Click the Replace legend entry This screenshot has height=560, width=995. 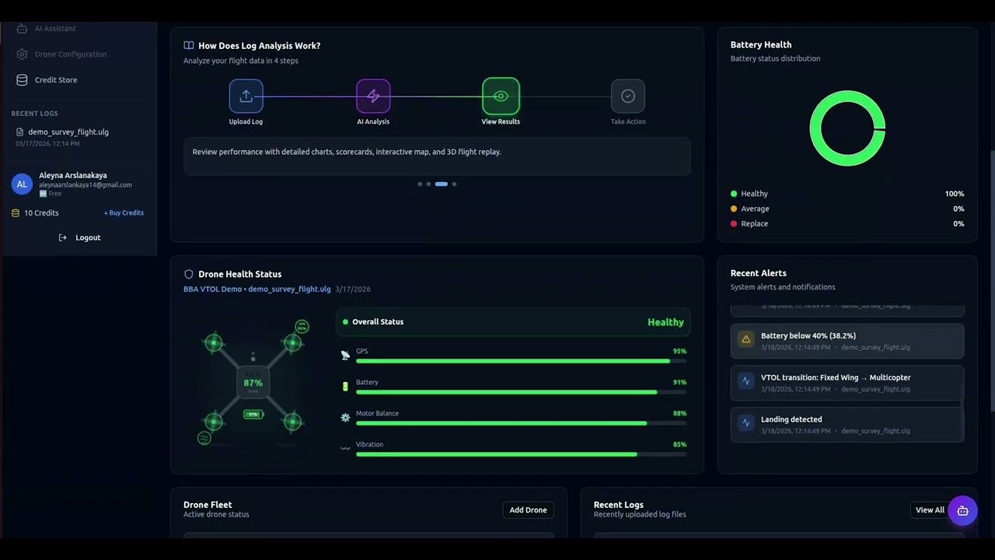tap(847, 224)
